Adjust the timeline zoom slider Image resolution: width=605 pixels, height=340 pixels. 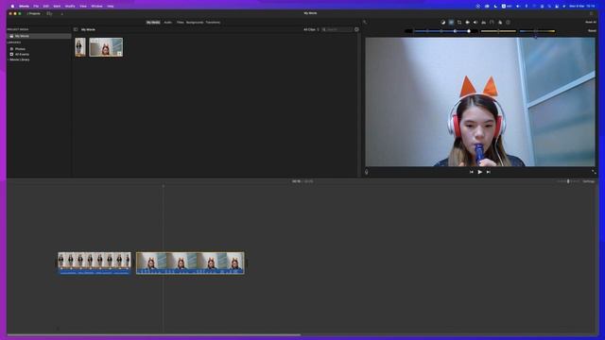[568, 181]
